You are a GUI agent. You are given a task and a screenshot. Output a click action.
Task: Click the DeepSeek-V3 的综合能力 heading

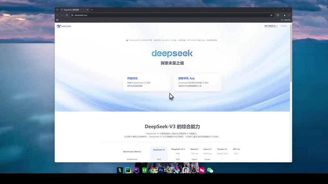[x=172, y=127]
